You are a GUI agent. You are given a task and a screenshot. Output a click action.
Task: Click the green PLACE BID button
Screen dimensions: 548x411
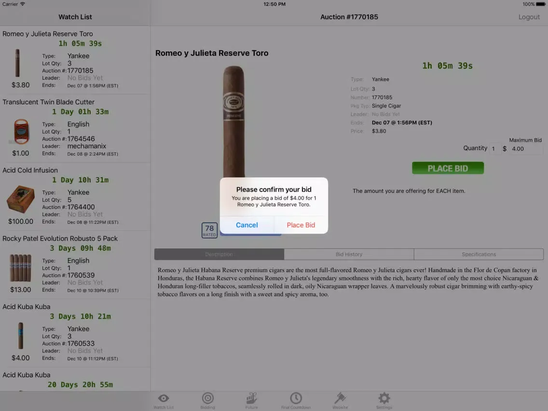tap(448, 168)
